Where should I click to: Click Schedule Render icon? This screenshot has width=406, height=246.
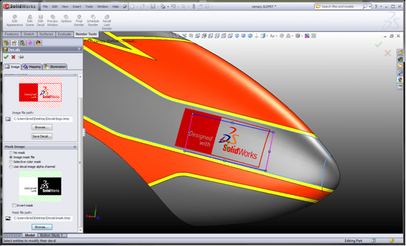[x=93, y=21]
